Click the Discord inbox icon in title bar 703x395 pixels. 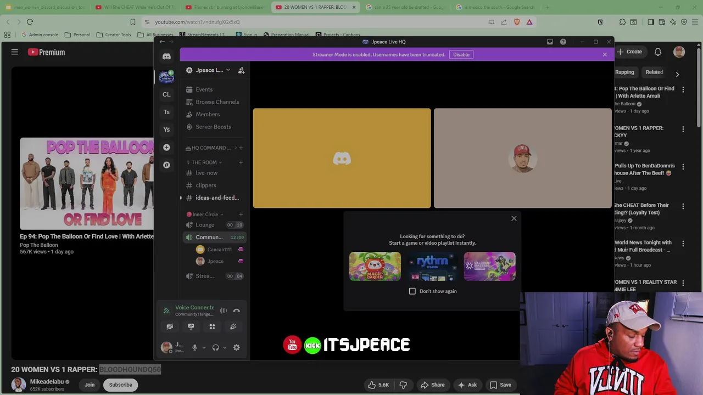coord(550,42)
